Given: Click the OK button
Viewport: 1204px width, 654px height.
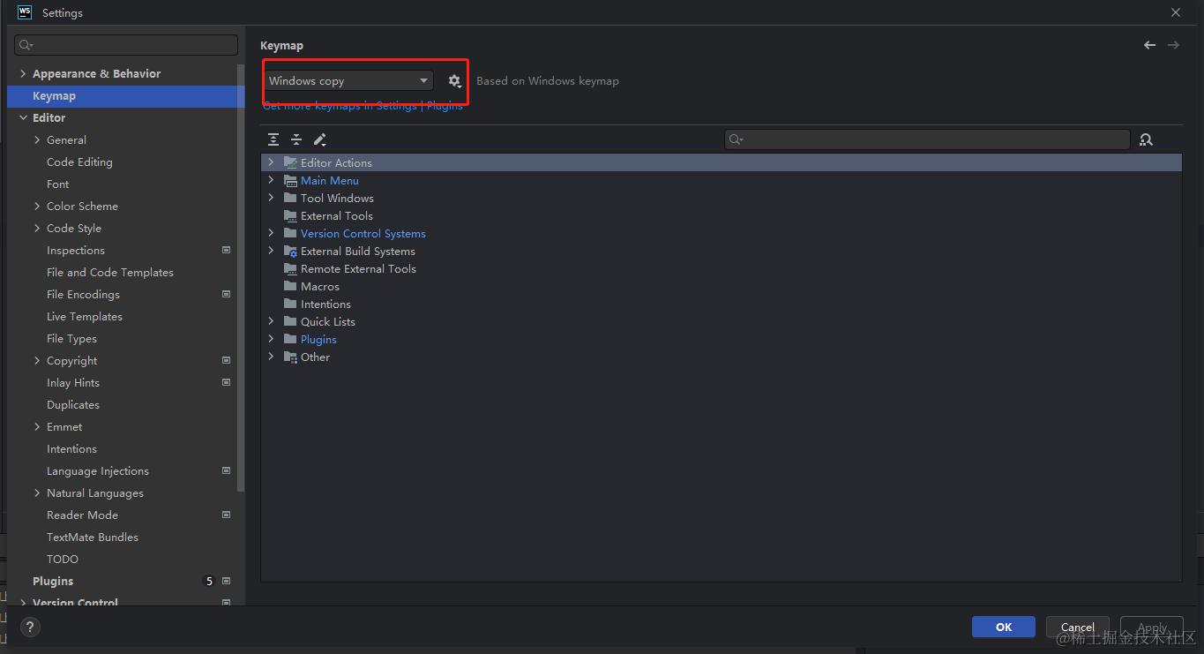Looking at the screenshot, I should click(1004, 627).
